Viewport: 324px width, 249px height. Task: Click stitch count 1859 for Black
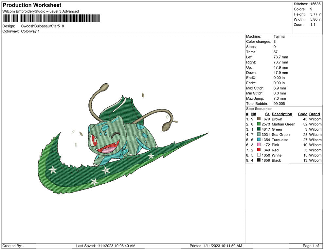266,160
